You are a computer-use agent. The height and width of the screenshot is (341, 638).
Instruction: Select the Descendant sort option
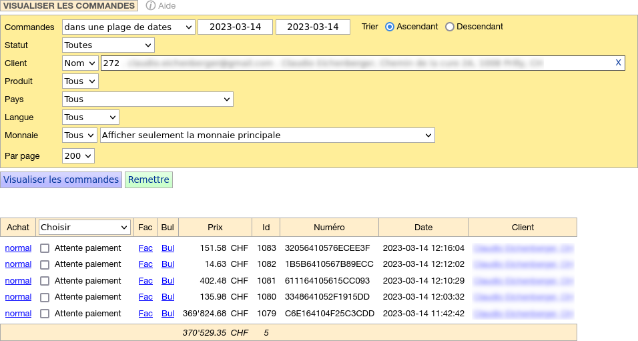[450, 27]
